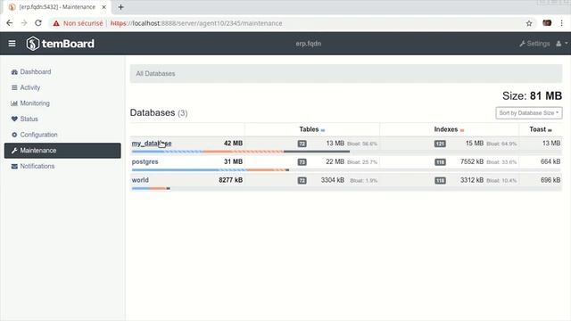The height and width of the screenshot is (321, 571).
Task: Open the world database link
Action: (x=140, y=180)
